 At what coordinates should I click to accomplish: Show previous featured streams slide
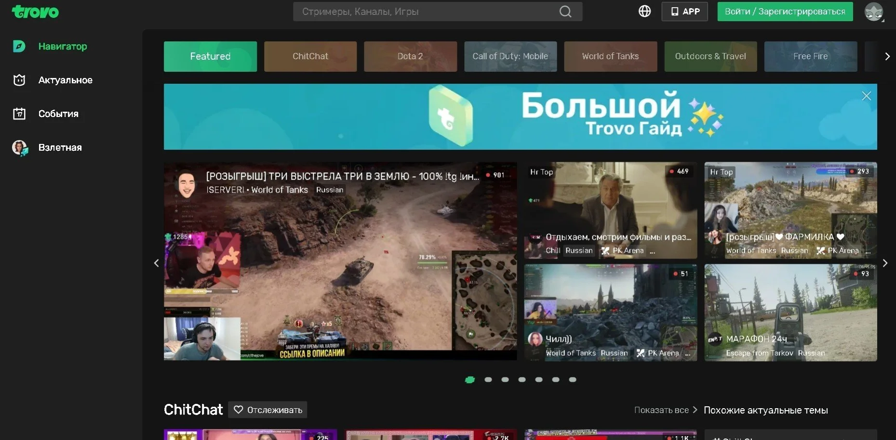click(156, 263)
